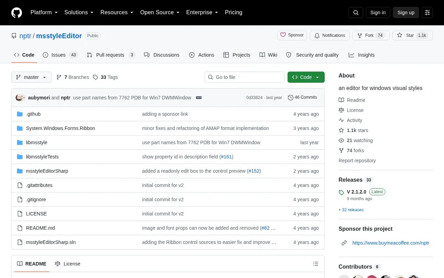The image size is (444, 278).
Task: Open the buymeacoffee.com/nptr link
Action: pyautogui.click(x=391, y=243)
